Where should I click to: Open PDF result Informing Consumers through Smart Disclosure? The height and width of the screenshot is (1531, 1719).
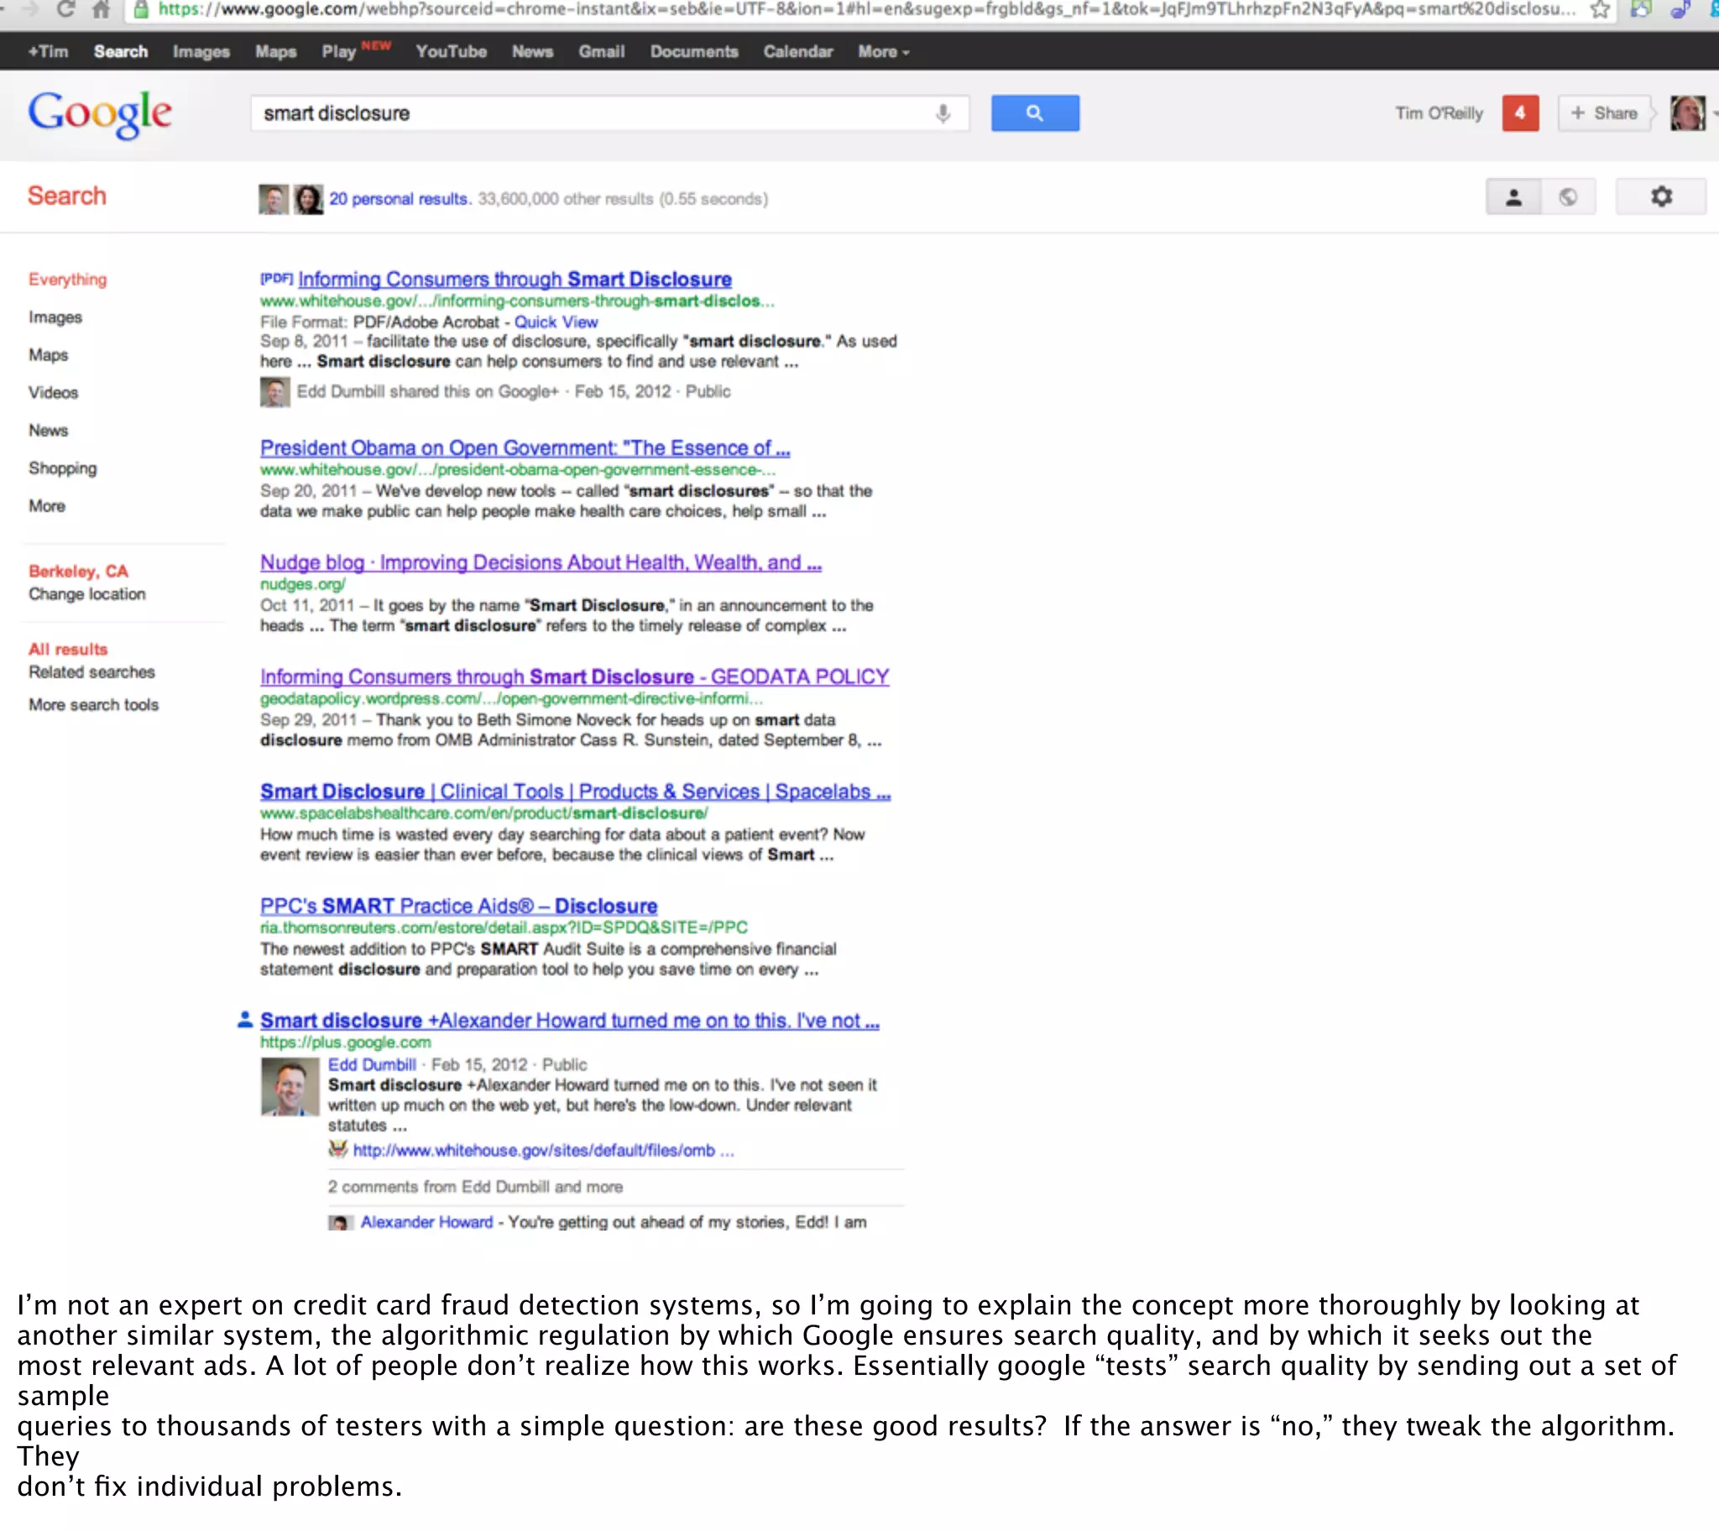tap(515, 280)
